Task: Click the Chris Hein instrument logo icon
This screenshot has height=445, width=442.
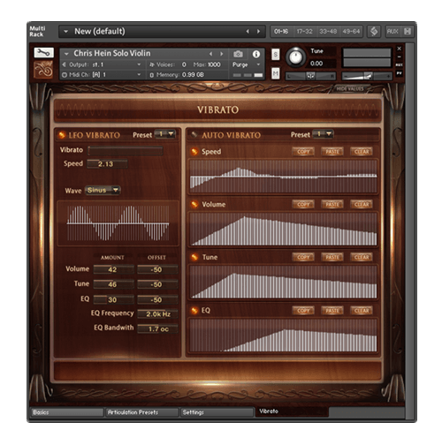Action: point(43,70)
